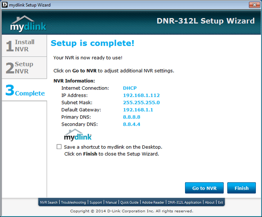
Task: Open the About link
Action: tap(210, 202)
